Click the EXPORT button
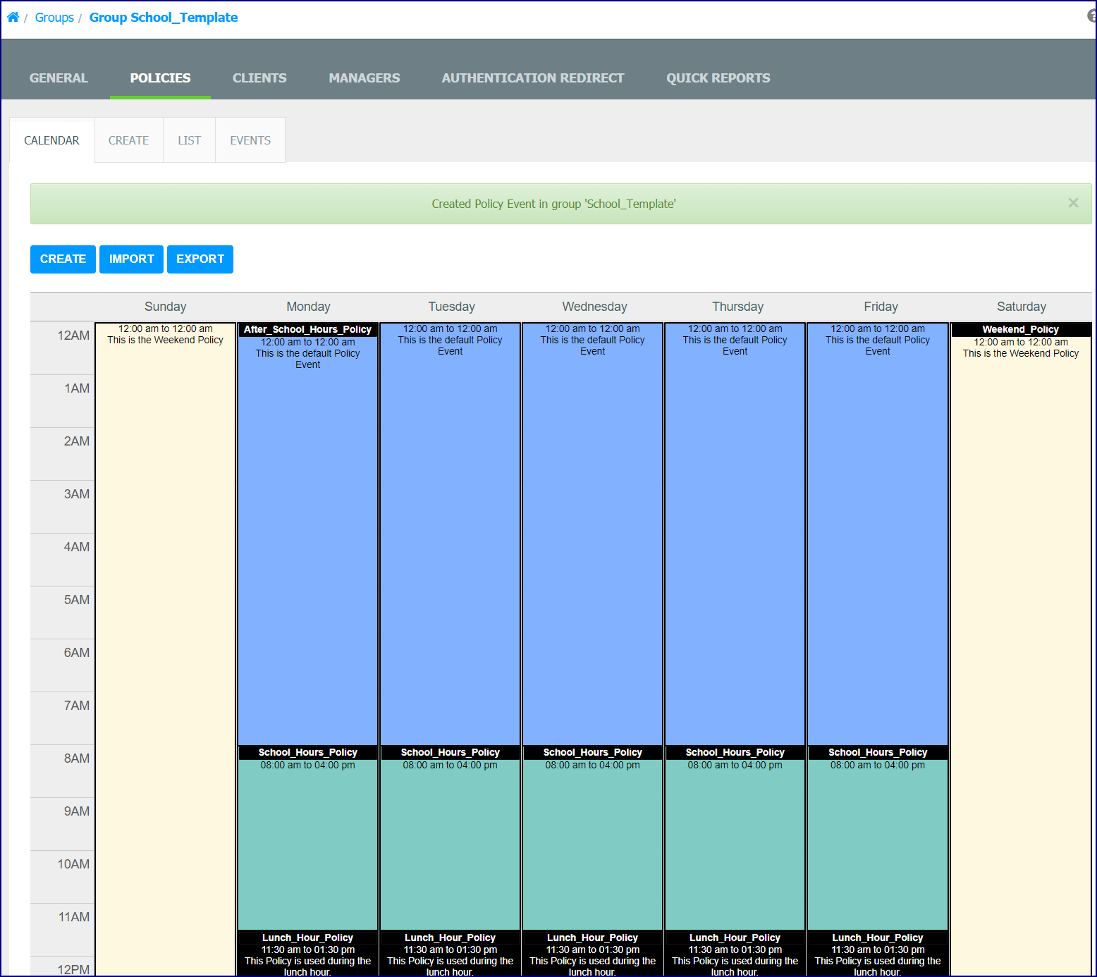 [x=200, y=259]
